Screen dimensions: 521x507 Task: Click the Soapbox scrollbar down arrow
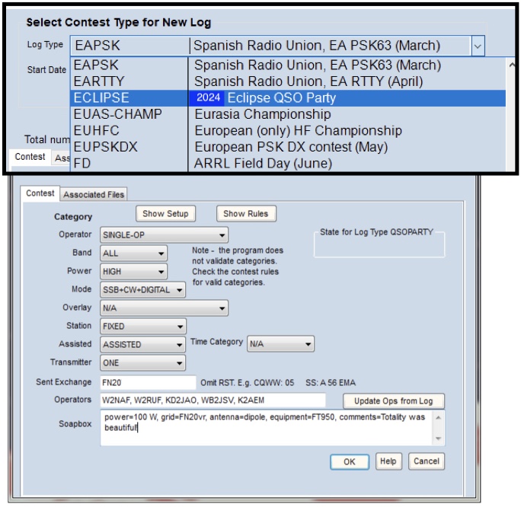[x=439, y=439]
